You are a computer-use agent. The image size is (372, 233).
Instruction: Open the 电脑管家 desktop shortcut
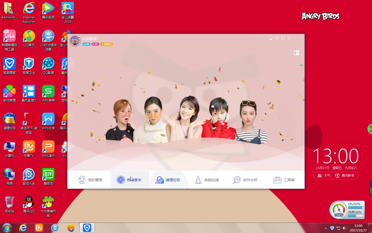(10, 66)
